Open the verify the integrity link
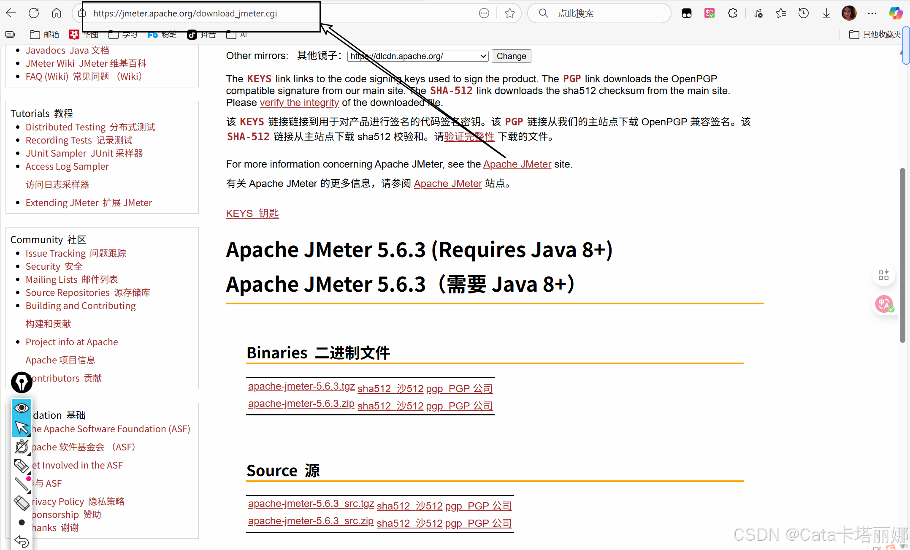This screenshot has width=910, height=550. tap(299, 103)
